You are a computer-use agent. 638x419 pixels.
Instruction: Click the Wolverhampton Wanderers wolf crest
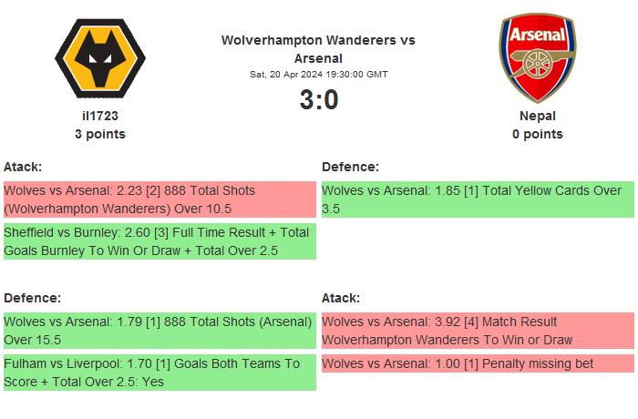[x=100, y=56]
